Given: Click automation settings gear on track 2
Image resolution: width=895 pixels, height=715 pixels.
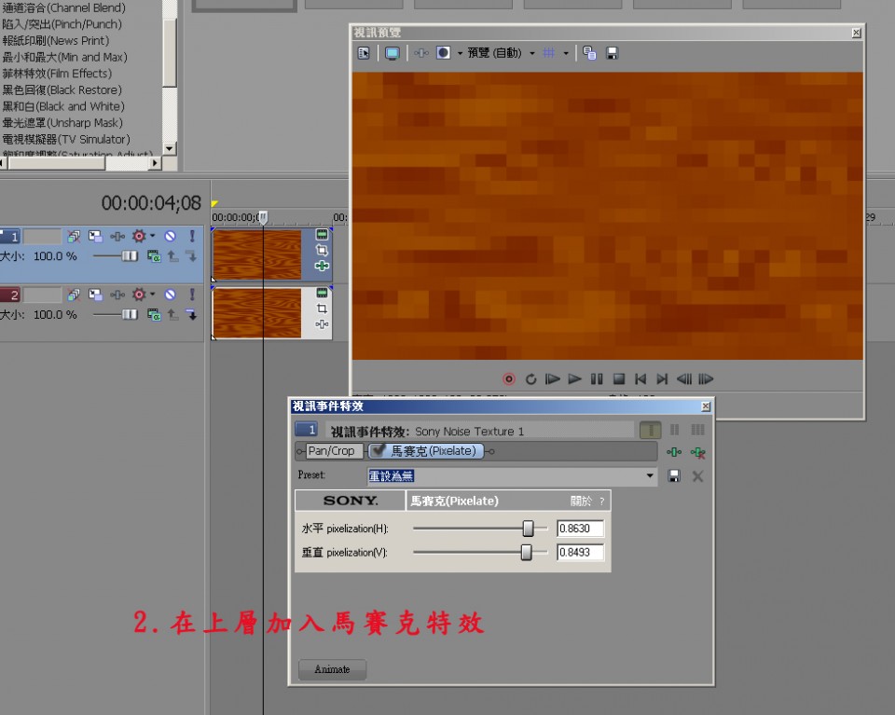Looking at the screenshot, I should (x=139, y=295).
